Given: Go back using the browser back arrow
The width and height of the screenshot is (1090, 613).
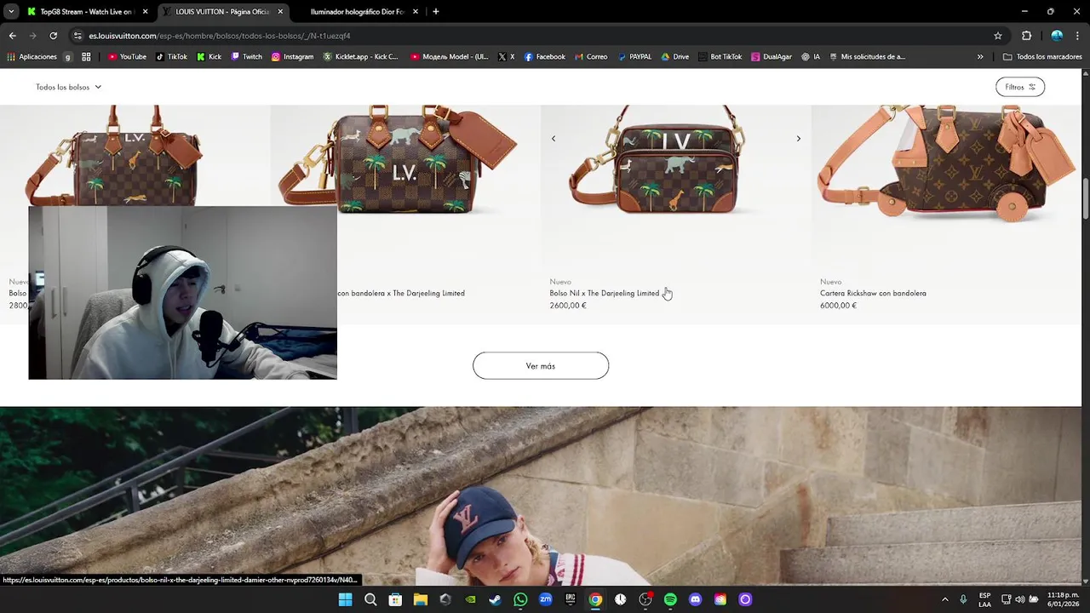Looking at the screenshot, I should coord(12,36).
